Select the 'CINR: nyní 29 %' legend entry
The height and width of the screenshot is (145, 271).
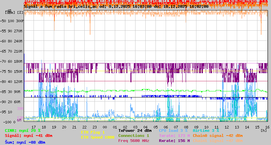[x=23, y=130]
